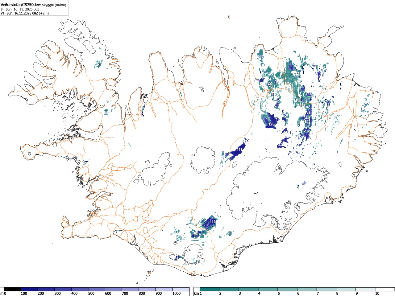The height and width of the screenshot is (296, 395).
Task: Pick the 700–800 m lavender swatch
Action: [x=130, y=289]
